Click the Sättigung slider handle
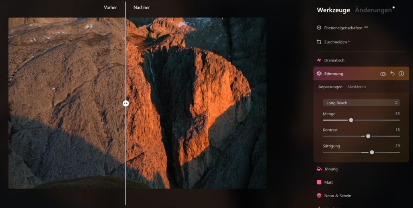This screenshot has width=413, height=208. (x=372, y=152)
